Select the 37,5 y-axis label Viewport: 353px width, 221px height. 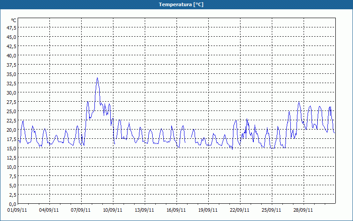(11, 65)
